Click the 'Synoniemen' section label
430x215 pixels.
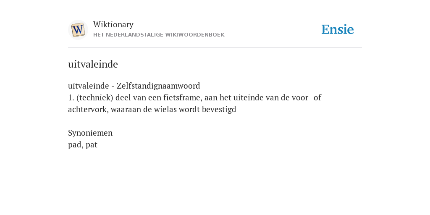click(x=90, y=133)
